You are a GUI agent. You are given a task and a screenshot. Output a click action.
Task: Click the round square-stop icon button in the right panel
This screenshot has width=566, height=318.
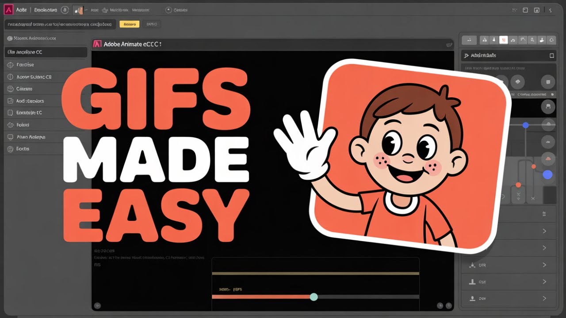coord(548,82)
